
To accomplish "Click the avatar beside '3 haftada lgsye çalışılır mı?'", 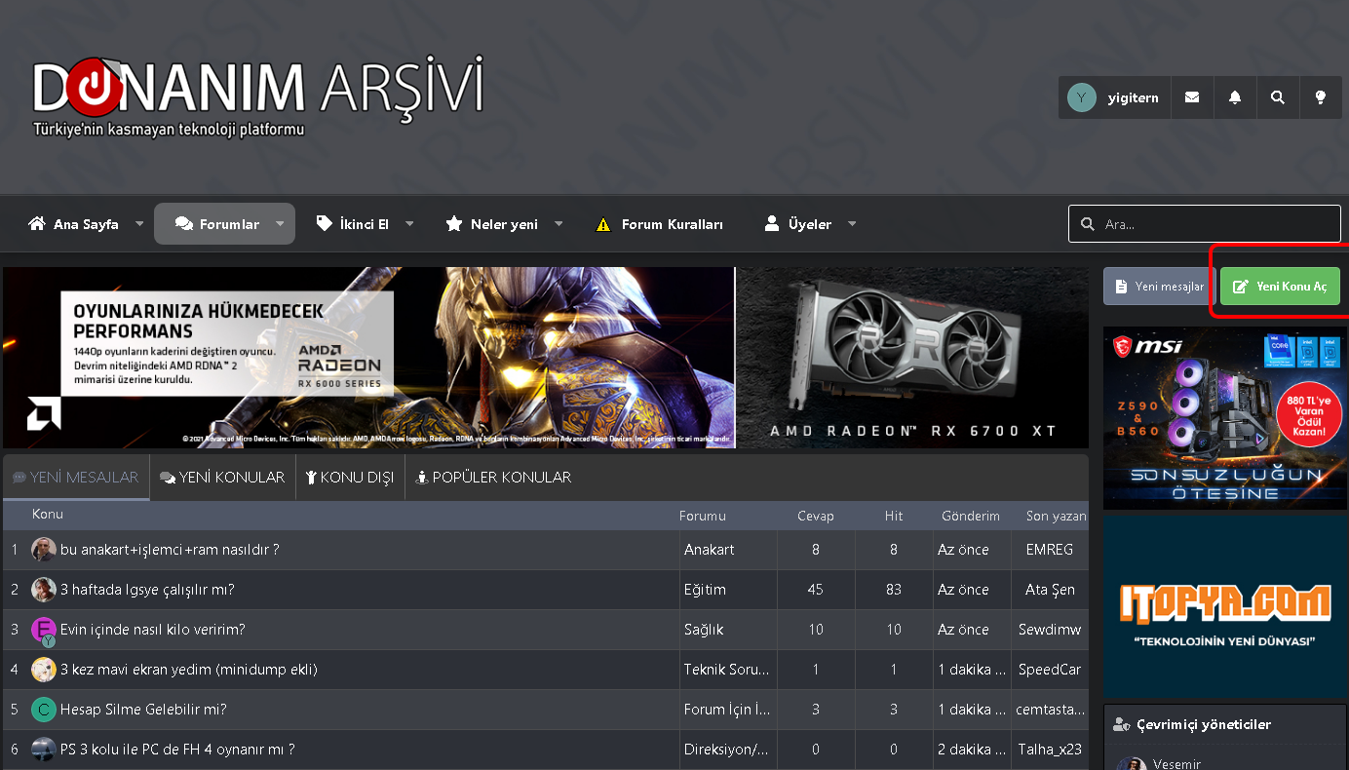I will click(x=44, y=590).
